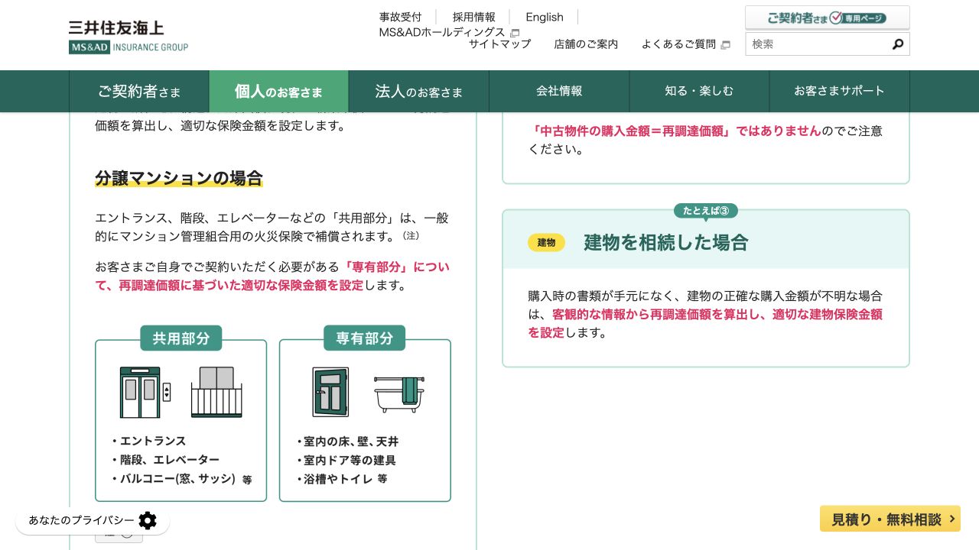Click the 建物 yellow badge
Image resolution: width=979 pixels, height=550 pixels.
(x=546, y=243)
